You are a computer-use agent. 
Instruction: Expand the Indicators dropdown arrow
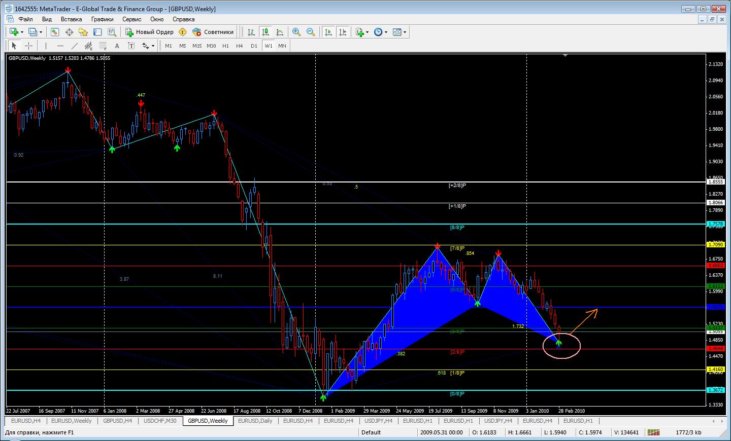coord(368,32)
